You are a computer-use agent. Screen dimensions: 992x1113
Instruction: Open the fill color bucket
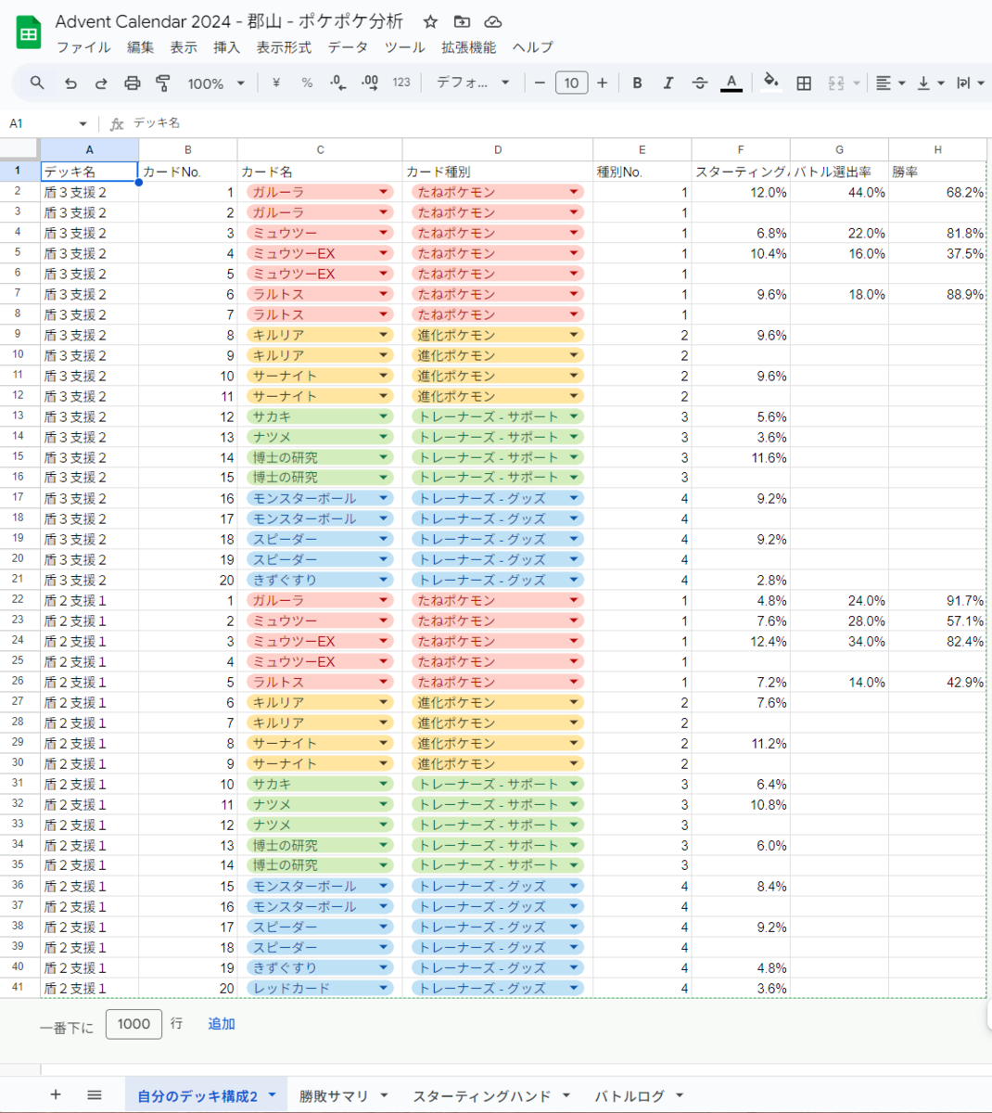[770, 83]
